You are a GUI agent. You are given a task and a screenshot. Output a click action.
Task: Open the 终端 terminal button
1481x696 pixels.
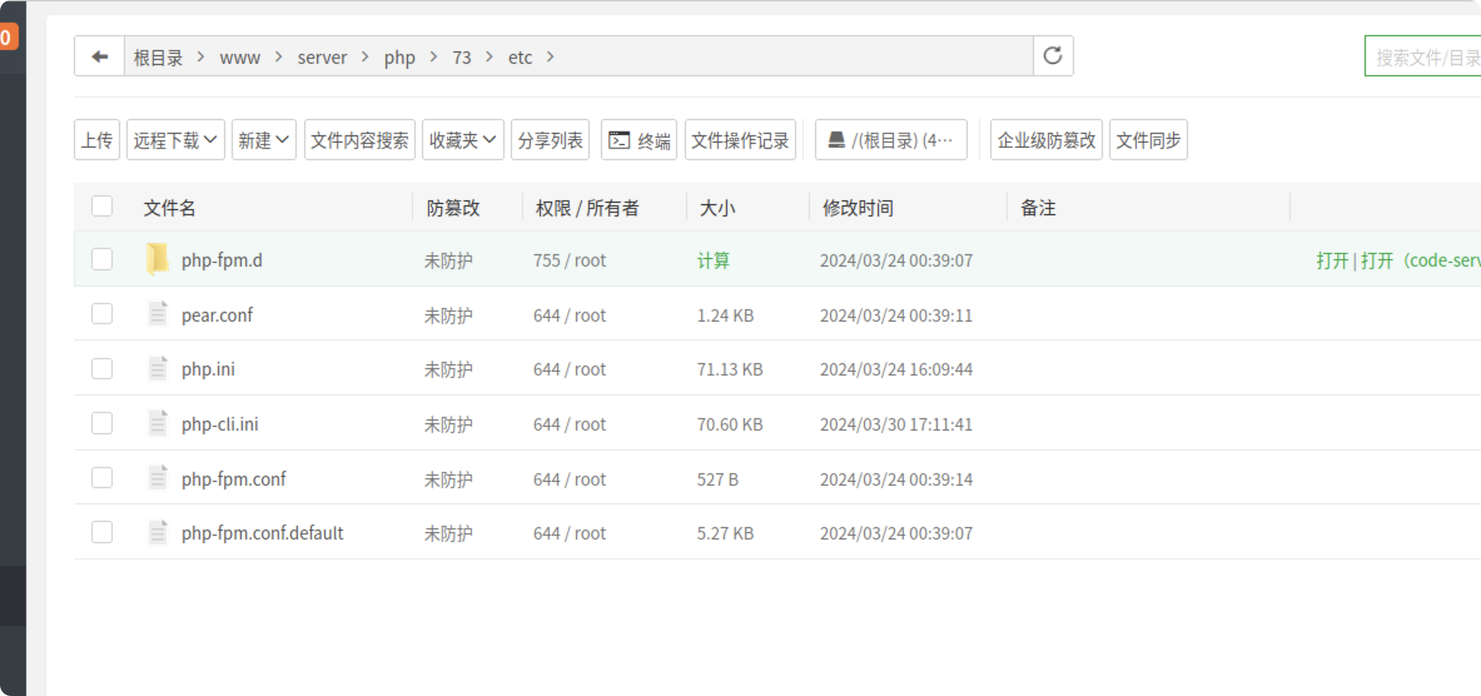pos(638,140)
